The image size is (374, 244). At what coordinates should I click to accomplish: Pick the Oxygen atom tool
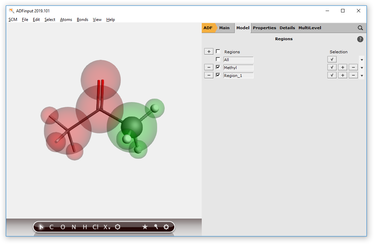click(62, 227)
